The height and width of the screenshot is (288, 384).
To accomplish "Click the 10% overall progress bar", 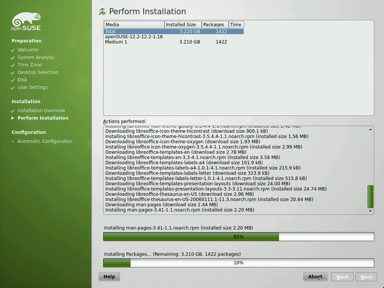I will [239, 263].
